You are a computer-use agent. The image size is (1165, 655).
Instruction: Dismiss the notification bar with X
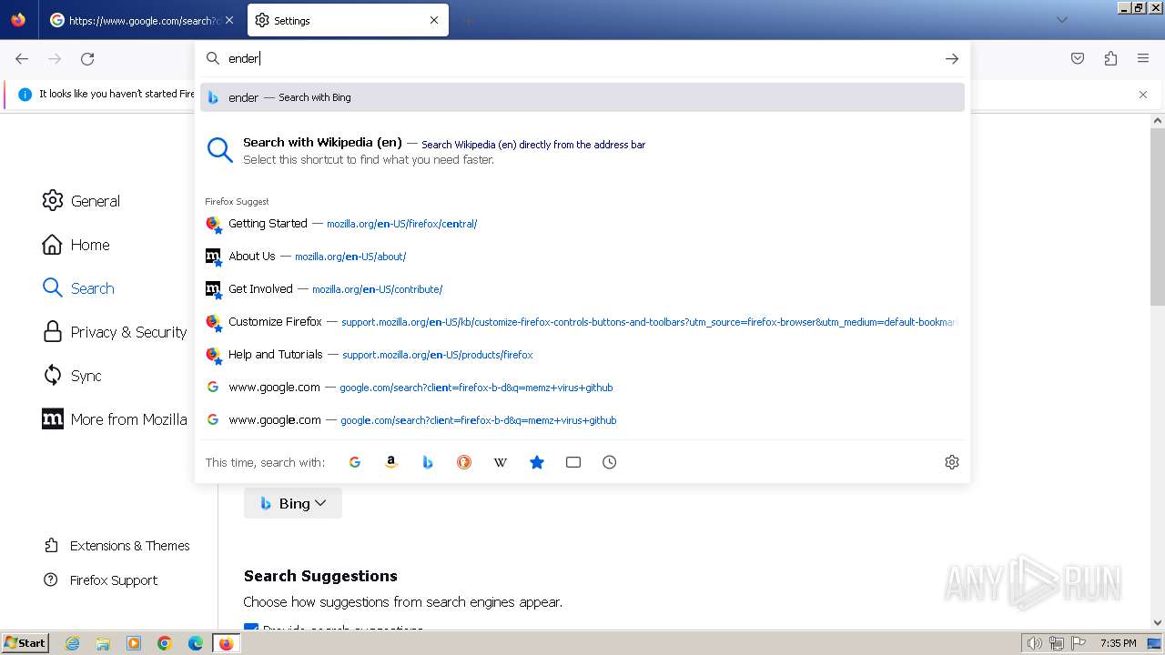1143,95
